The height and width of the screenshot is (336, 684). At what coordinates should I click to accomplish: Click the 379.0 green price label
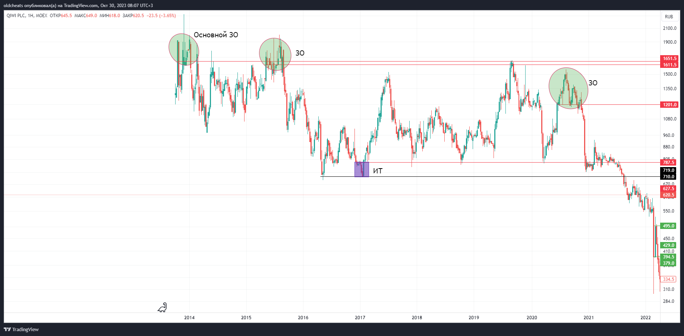[x=668, y=263]
